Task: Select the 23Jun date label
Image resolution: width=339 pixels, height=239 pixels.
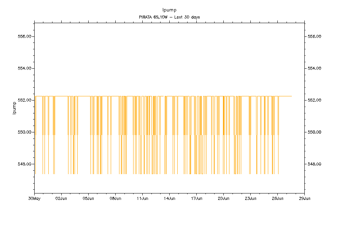Action: pos(250,198)
